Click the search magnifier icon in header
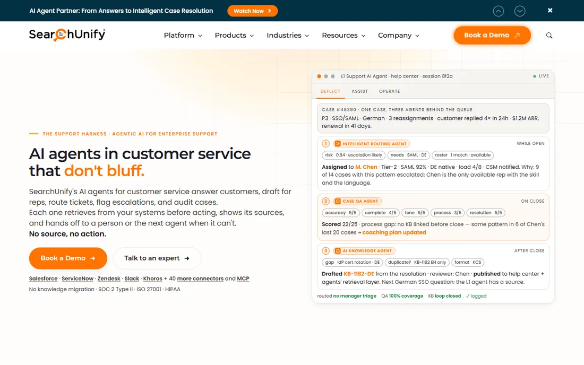 pos(549,36)
